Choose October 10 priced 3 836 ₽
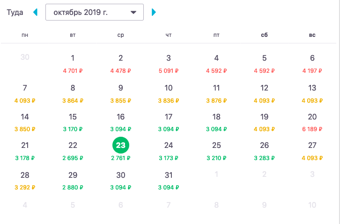This screenshot has height=224, width=340. click(x=169, y=92)
